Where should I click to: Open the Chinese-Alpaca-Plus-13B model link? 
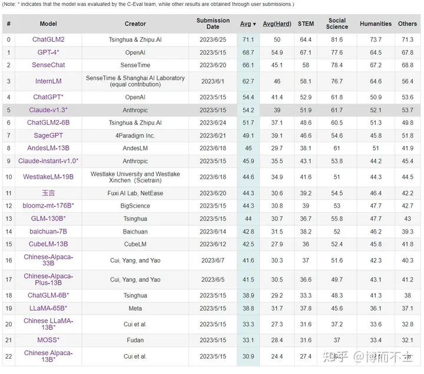tap(48, 279)
